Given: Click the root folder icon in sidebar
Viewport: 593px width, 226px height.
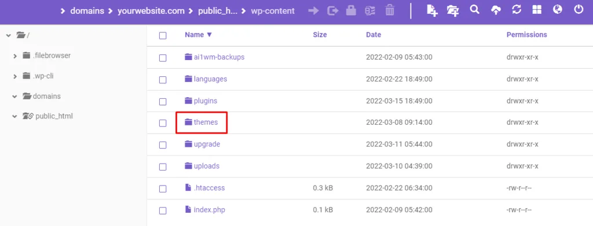Looking at the screenshot, I should [21, 35].
